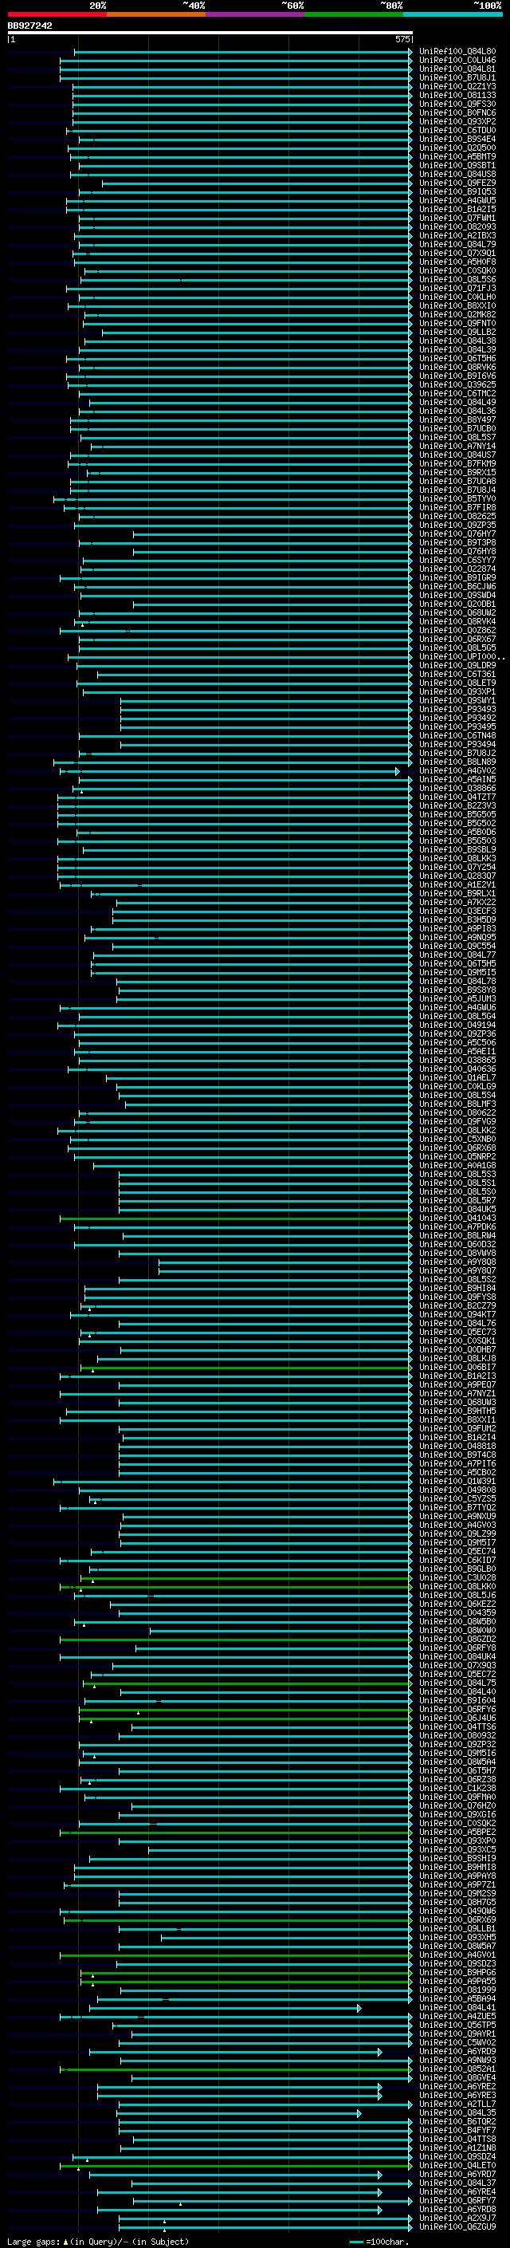The width and height of the screenshot is (510, 2248).
Task: Open hit UniRef100_A4GV01
Action: [457, 1955]
